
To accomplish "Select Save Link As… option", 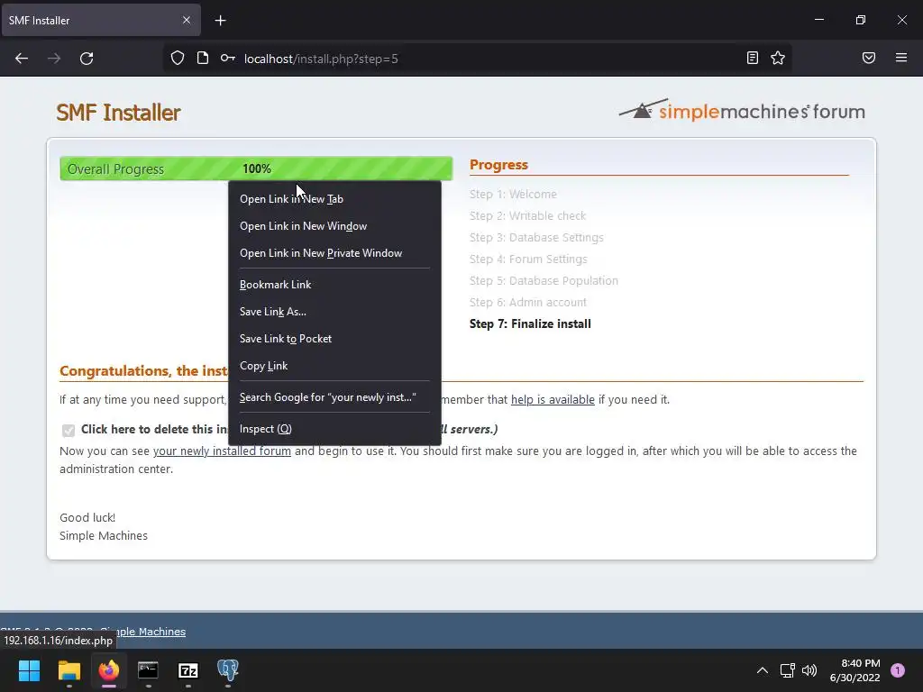I will (x=334, y=311).
